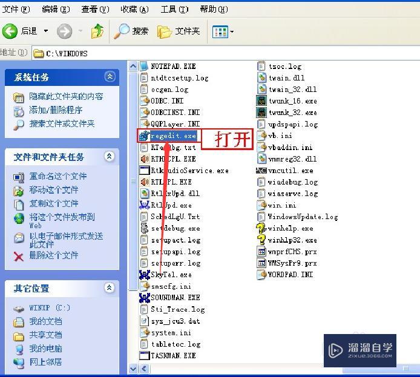The image size is (420, 377).
Task: Select the twunk_16.exe file icon
Action: [x=261, y=101]
